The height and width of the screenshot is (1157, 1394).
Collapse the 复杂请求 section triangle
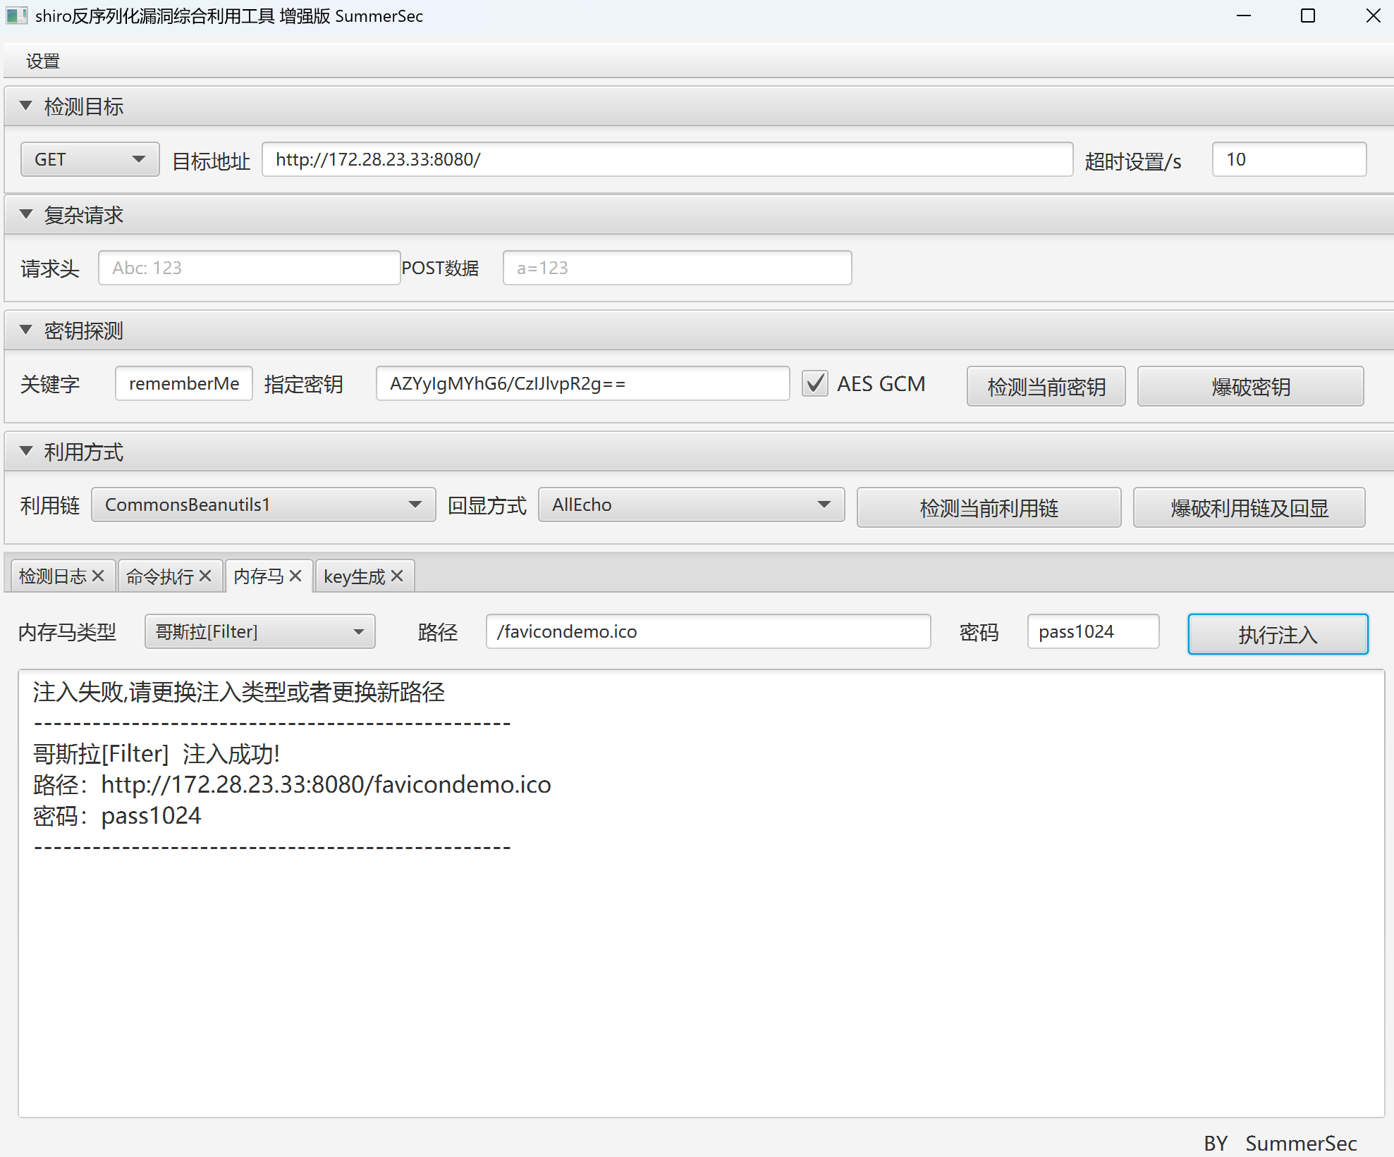point(26,214)
